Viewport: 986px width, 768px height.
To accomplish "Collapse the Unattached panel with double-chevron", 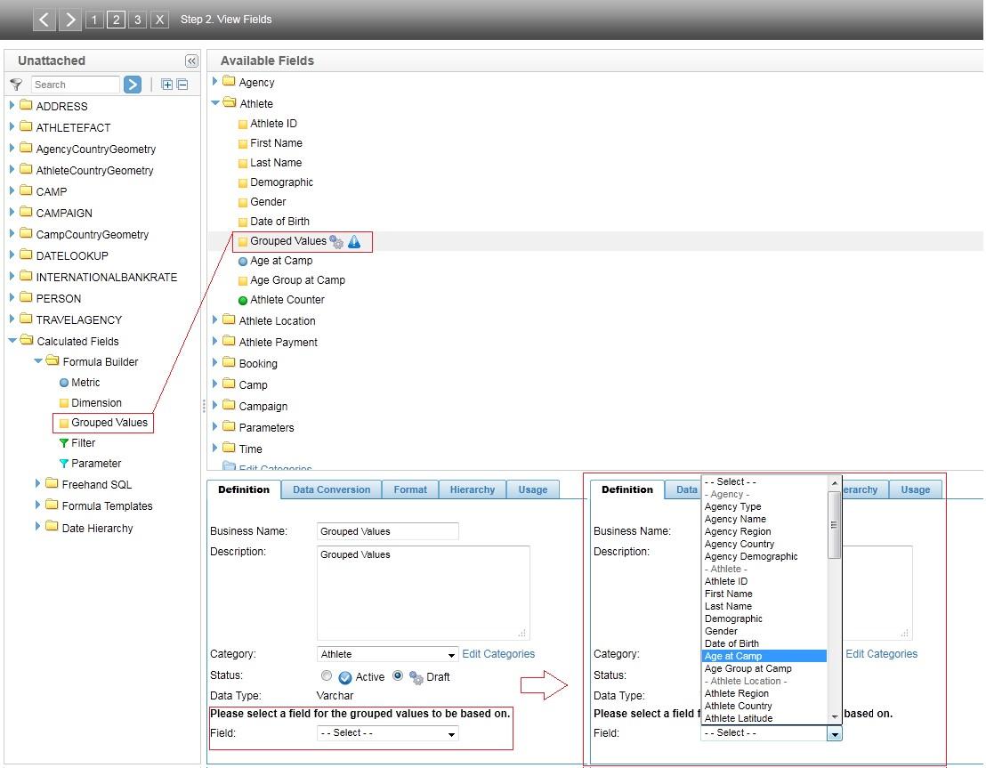I will click(x=191, y=61).
